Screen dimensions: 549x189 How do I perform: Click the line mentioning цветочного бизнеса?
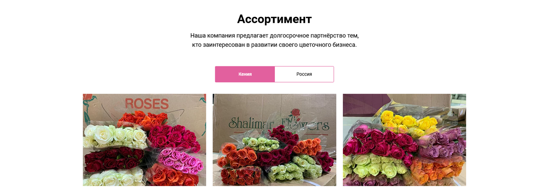click(x=274, y=45)
